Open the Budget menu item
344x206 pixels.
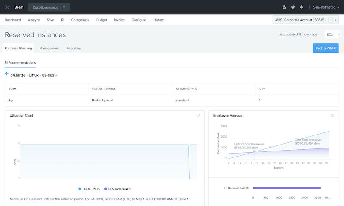click(x=101, y=20)
